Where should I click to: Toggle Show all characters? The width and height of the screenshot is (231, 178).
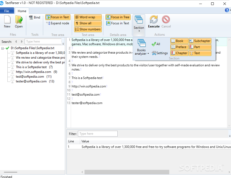point(88,23)
